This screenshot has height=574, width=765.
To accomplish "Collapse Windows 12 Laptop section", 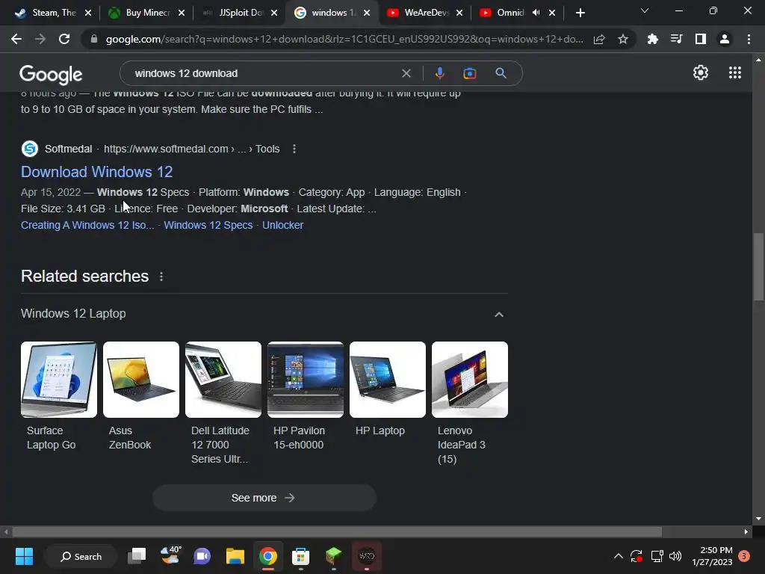I will coord(498,315).
